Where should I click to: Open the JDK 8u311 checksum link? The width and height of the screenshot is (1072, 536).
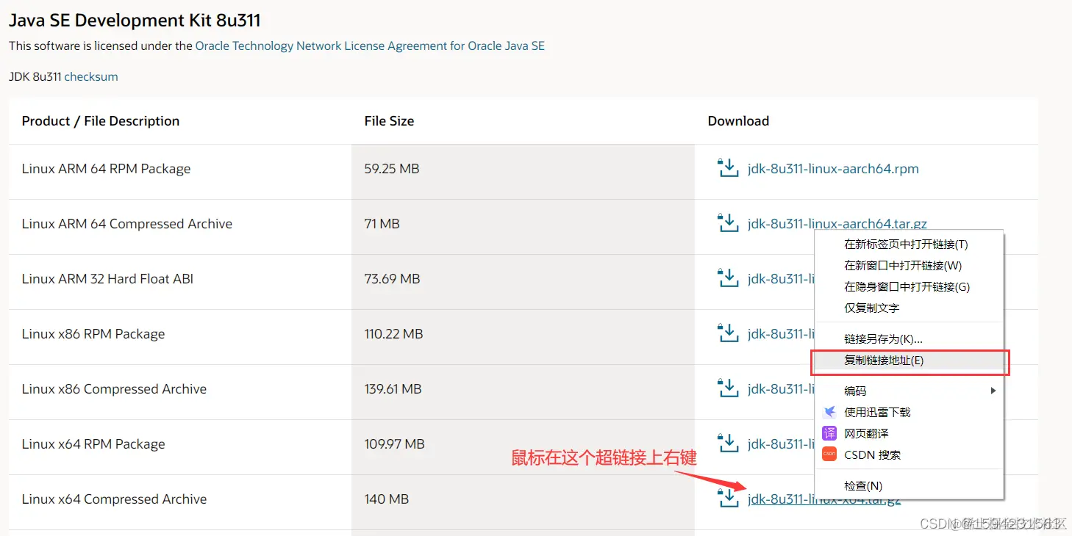(x=91, y=76)
